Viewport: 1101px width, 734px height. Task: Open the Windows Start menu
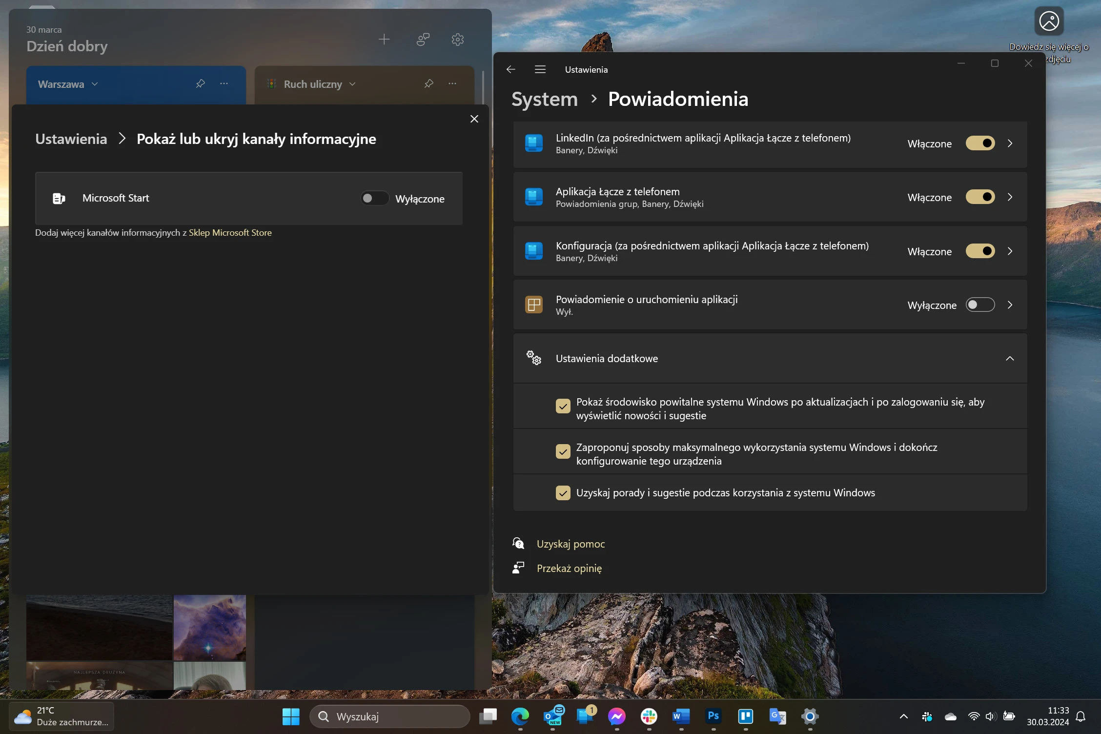(x=291, y=716)
